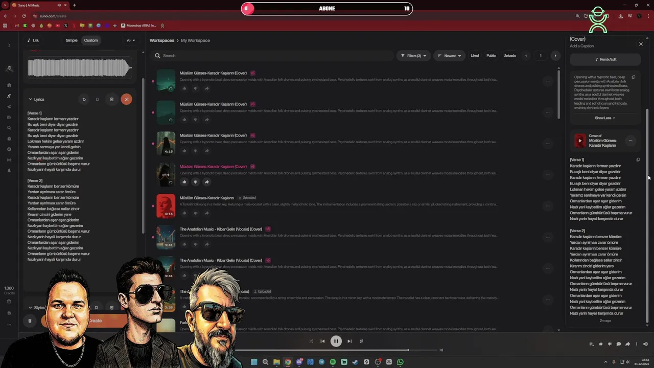Open Workspaces breadcrumb link
Viewport: 654px width, 368px height.
(162, 40)
